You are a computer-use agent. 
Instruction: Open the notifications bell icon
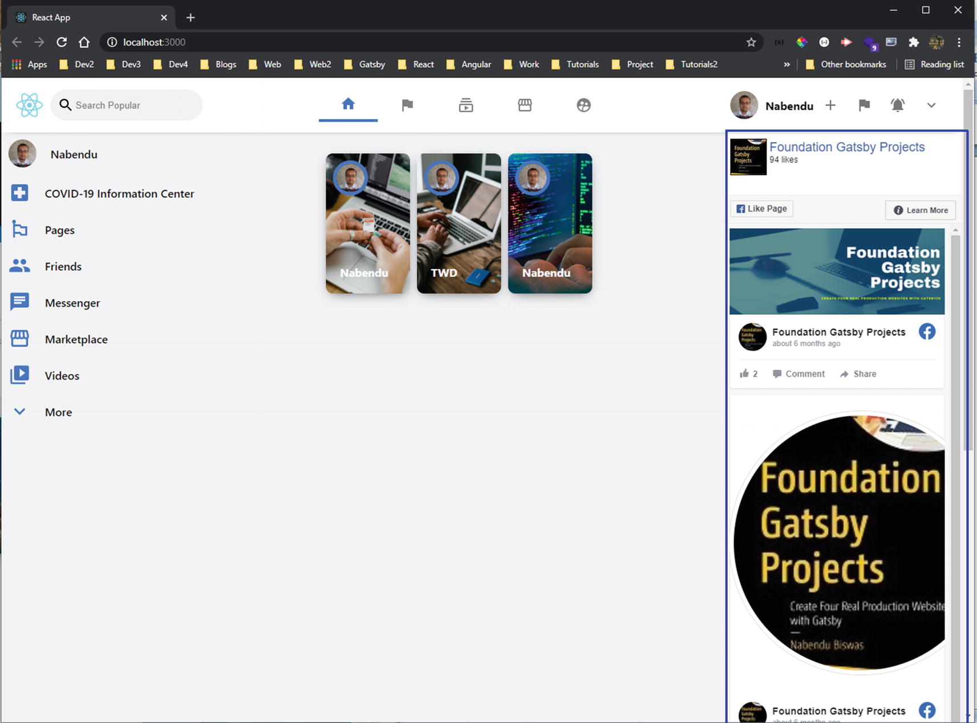(x=897, y=105)
